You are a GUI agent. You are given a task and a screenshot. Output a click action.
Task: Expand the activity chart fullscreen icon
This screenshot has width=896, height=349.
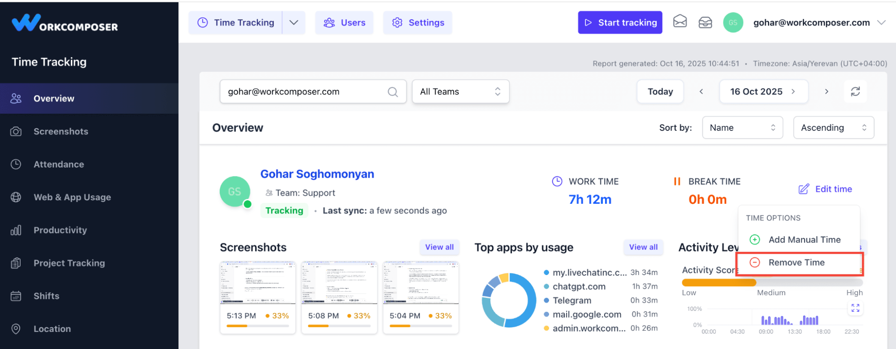[x=855, y=308]
